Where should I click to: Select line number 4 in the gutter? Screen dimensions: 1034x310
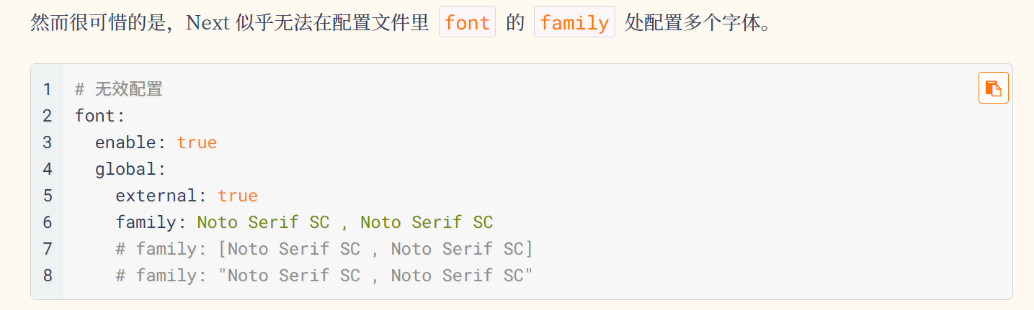[x=48, y=169]
